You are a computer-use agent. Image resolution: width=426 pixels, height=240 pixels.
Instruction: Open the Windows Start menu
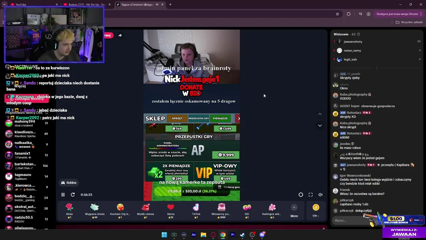[164, 235]
